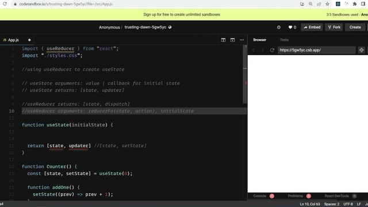The height and width of the screenshot is (207, 368).
Task: Open the Extensions puzzle icon
Action: click(x=355, y=4)
